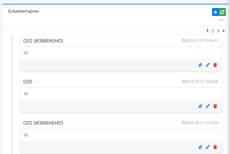
Task: Click timestamp 2023-07-03 10:36:12
Action: pos(200,41)
